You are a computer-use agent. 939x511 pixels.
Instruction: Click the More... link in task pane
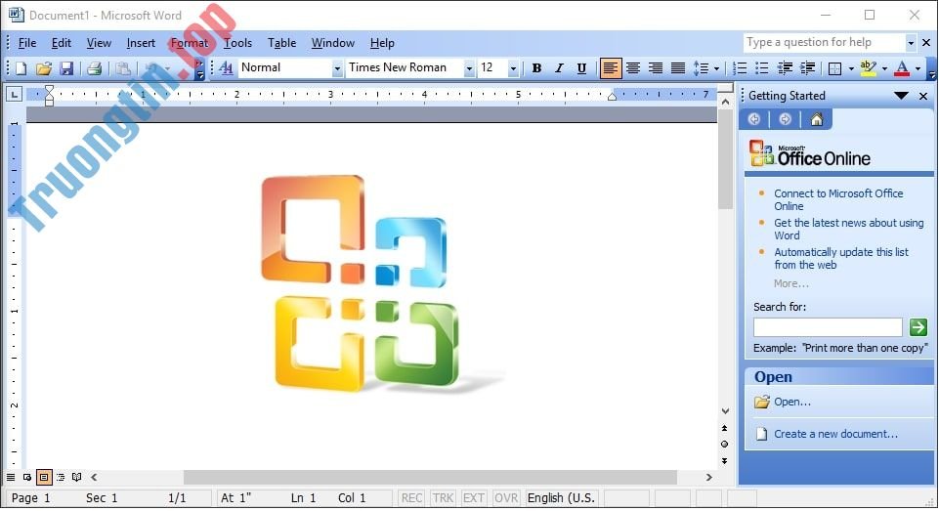(x=790, y=283)
